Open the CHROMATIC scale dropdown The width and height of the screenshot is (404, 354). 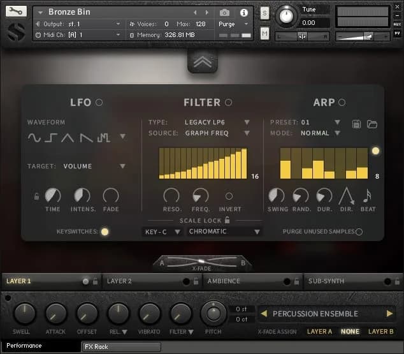coord(224,232)
